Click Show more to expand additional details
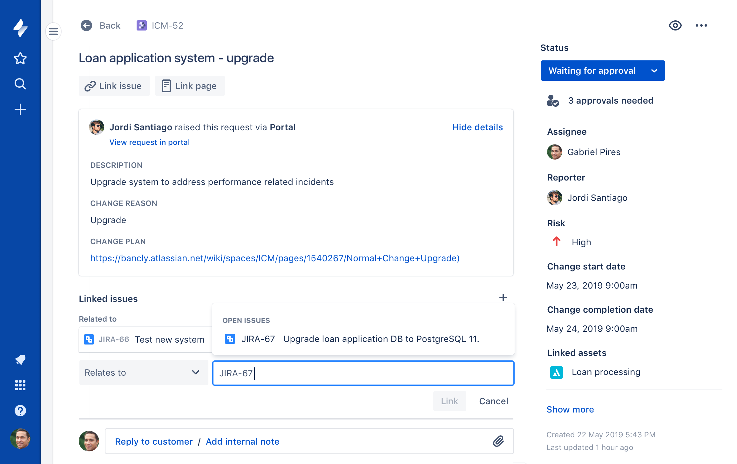This screenshot has height=464, width=737. [570, 409]
